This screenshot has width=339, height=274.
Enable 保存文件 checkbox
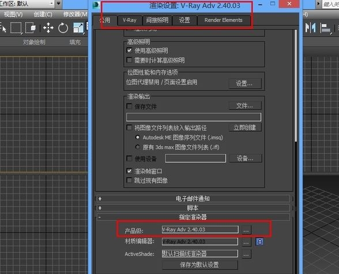pos(129,106)
